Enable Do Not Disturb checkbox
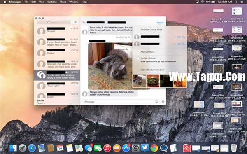This screenshot has width=247, height=154. pos(138,58)
